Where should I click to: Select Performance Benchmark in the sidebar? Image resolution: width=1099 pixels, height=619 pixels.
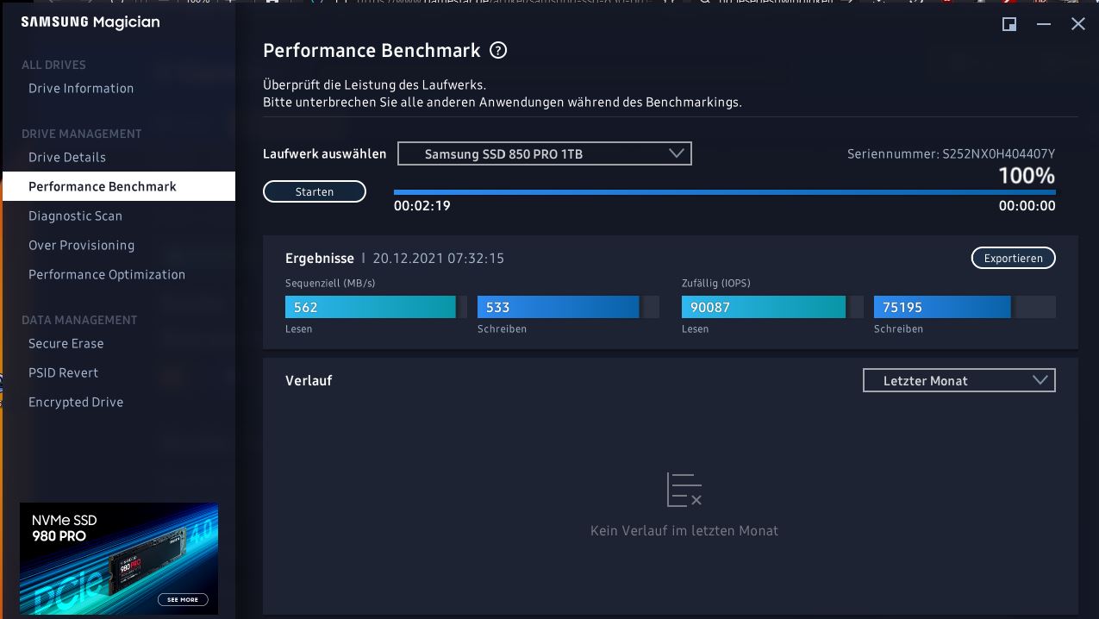point(119,186)
